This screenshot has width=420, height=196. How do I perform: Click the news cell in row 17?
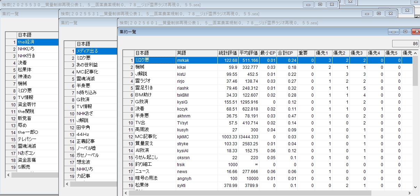(x=196, y=171)
